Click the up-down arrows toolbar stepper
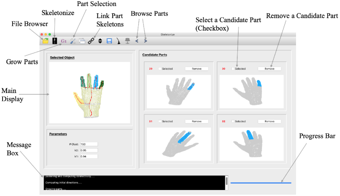This screenshot has height=196, width=340. [x=100, y=41]
